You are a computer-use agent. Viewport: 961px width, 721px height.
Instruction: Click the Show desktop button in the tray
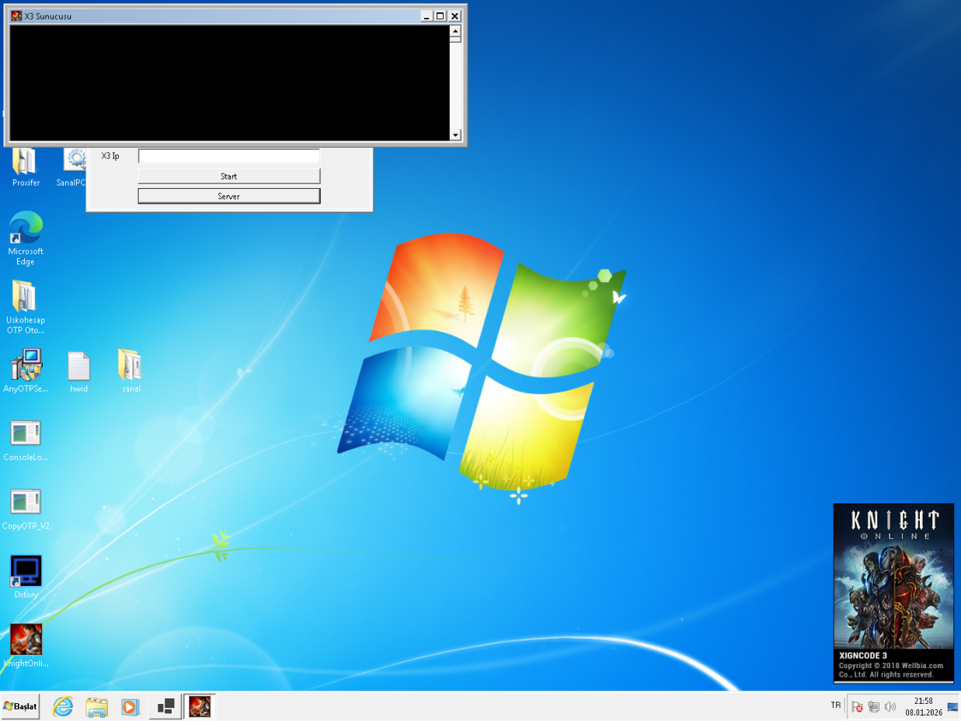coord(952,707)
